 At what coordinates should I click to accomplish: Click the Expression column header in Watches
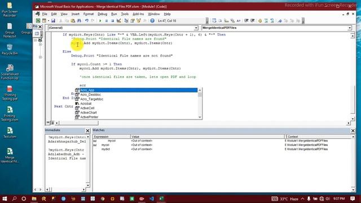112,136
